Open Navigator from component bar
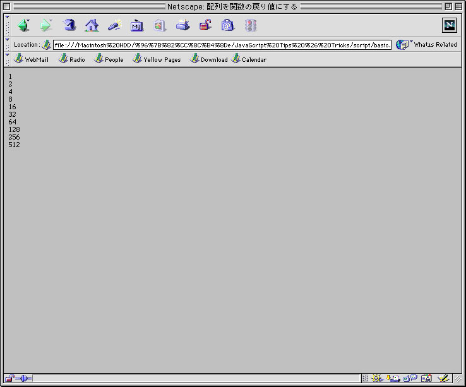Image resolution: width=466 pixels, height=387 pixels. pos(377,378)
